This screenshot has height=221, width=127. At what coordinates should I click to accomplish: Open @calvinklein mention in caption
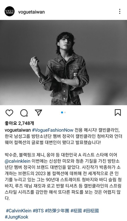pos(17,161)
